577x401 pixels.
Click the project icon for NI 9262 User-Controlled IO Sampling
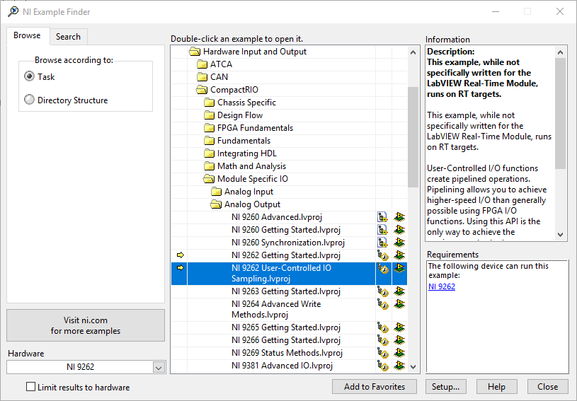[383, 268]
